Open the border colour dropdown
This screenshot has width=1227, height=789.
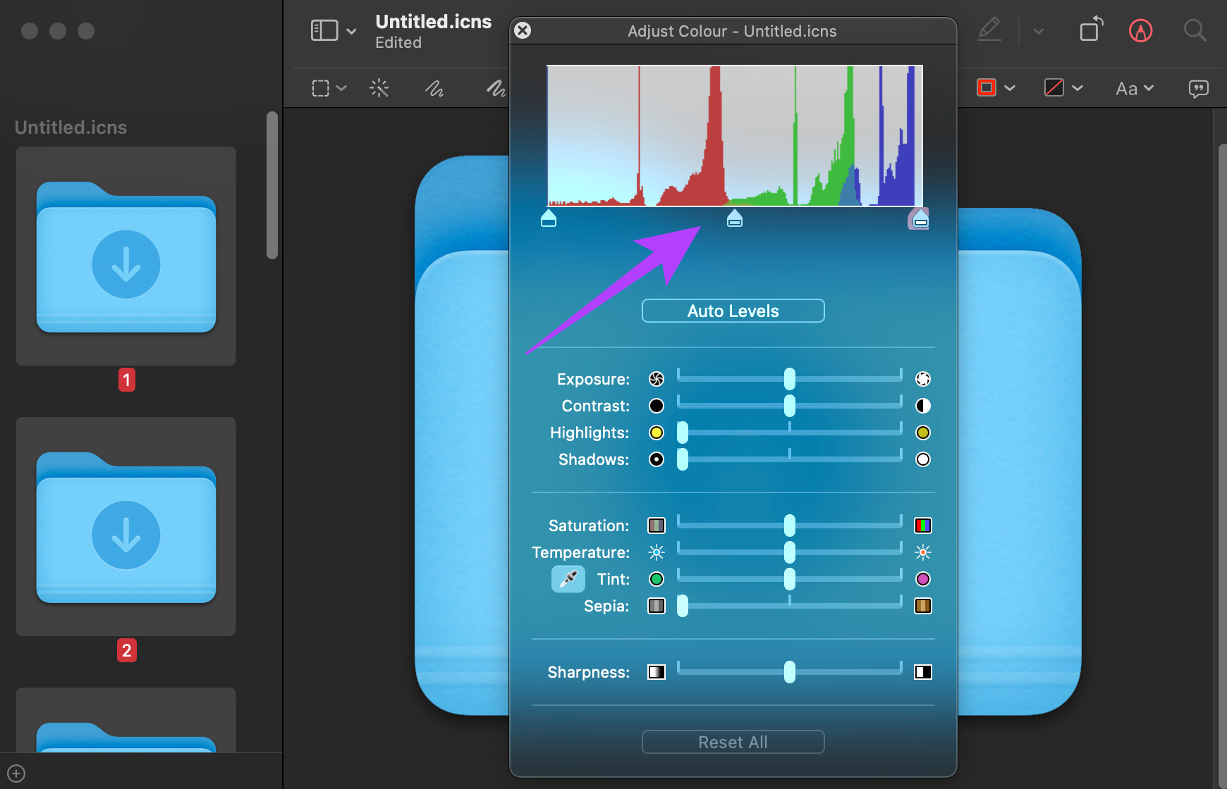pyautogui.click(x=996, y=88)
